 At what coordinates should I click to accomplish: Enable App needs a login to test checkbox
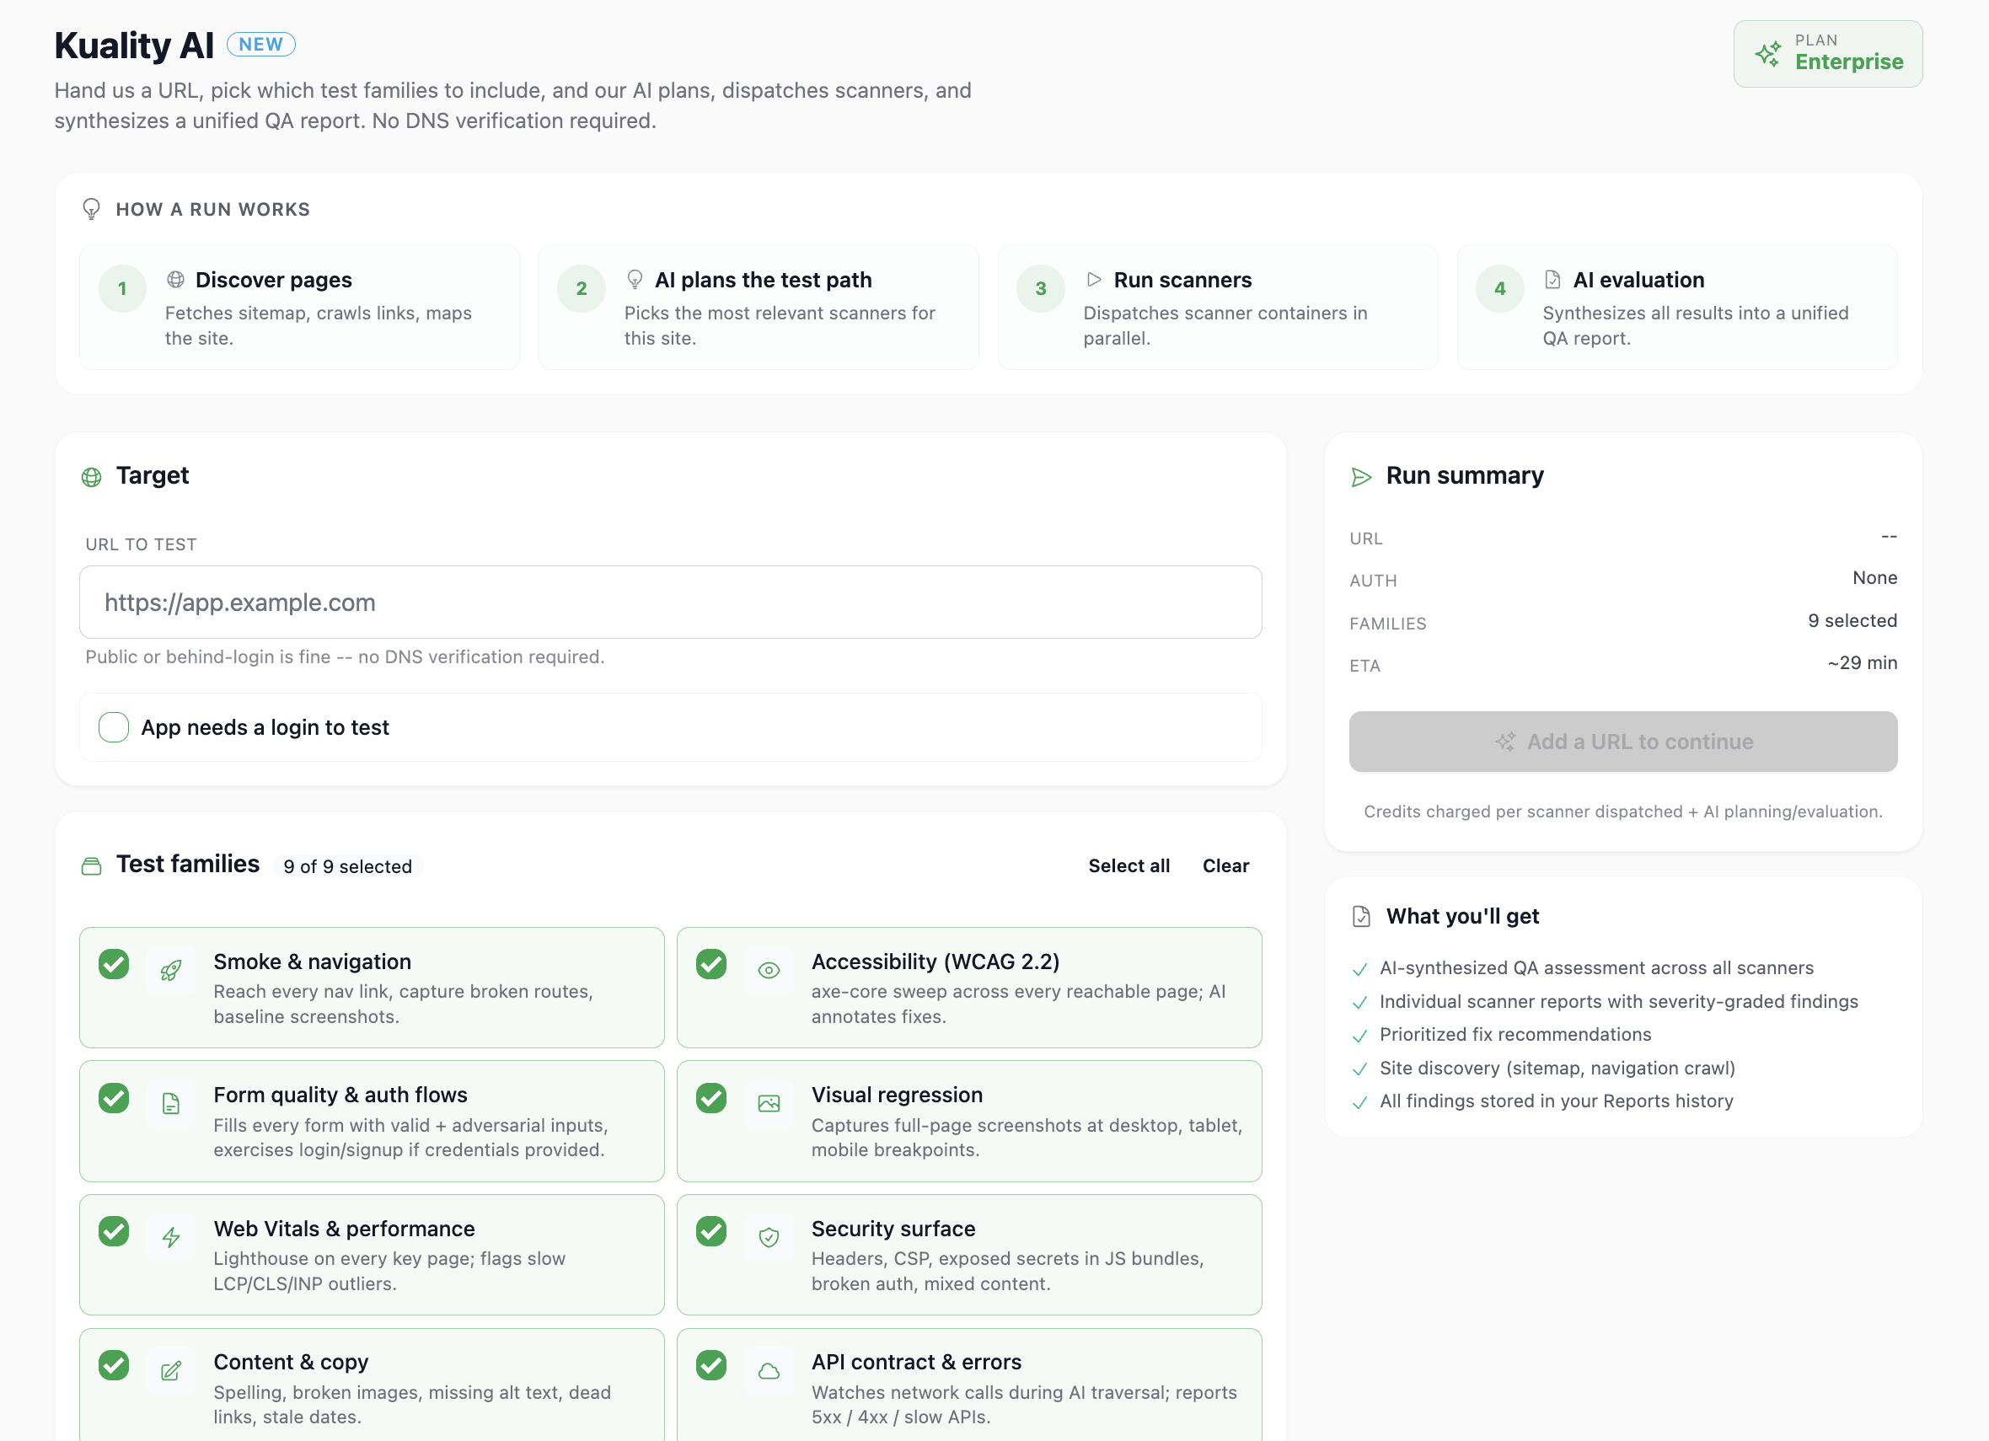coord(114,727)
